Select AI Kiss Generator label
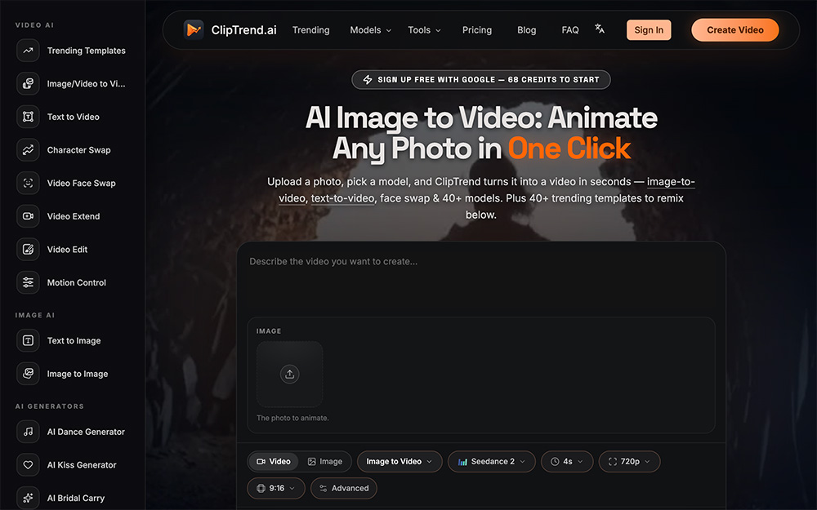The height and width of the screenshot is (510, 817). (82, 465)
